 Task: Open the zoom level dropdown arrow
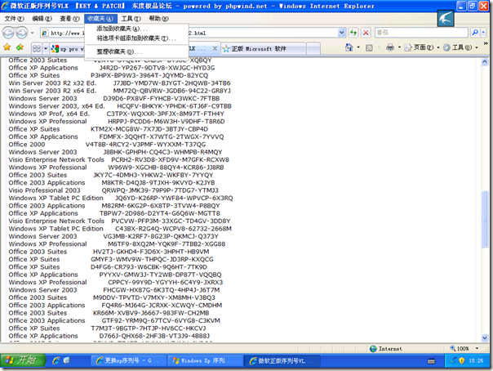coord(477,348)
